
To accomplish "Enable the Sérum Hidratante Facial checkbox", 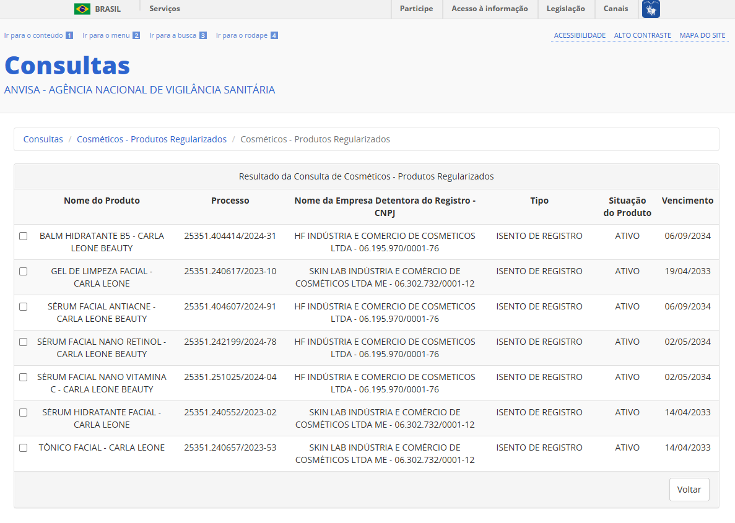I will click(24, 412).
